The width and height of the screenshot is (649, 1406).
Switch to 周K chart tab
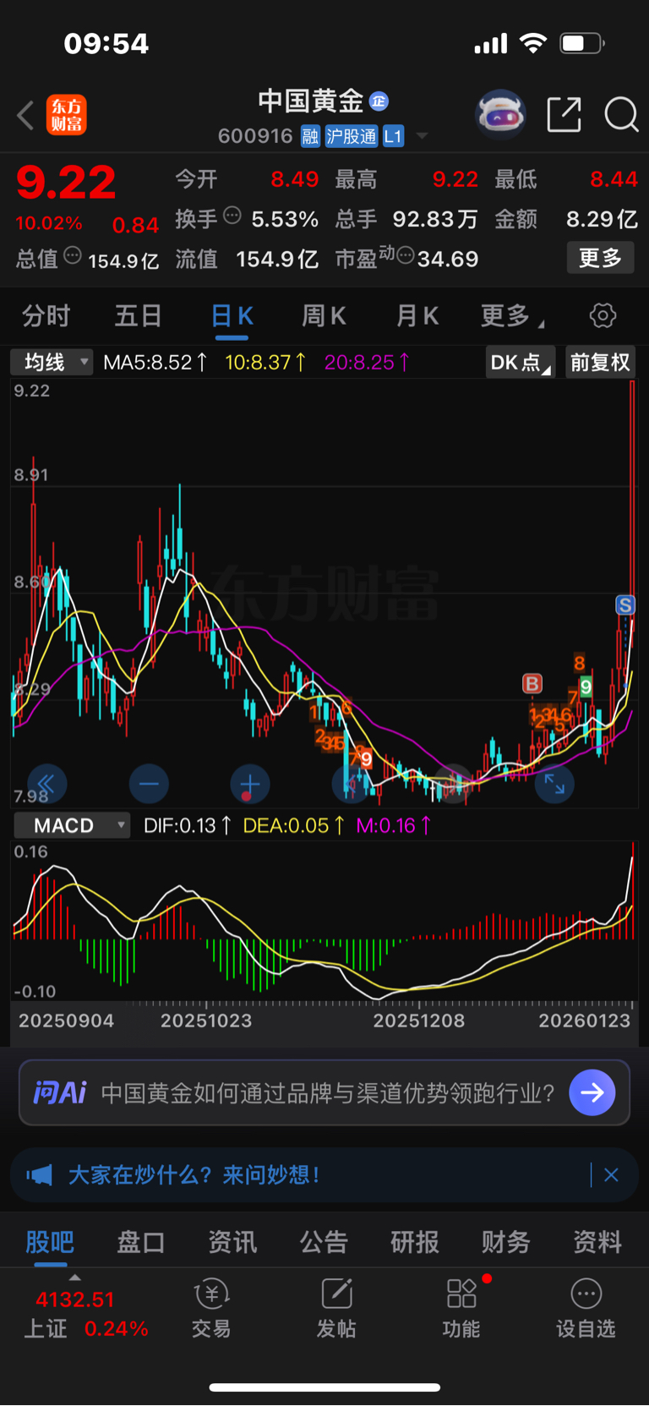pyautogui.click(x=324, y=316)
